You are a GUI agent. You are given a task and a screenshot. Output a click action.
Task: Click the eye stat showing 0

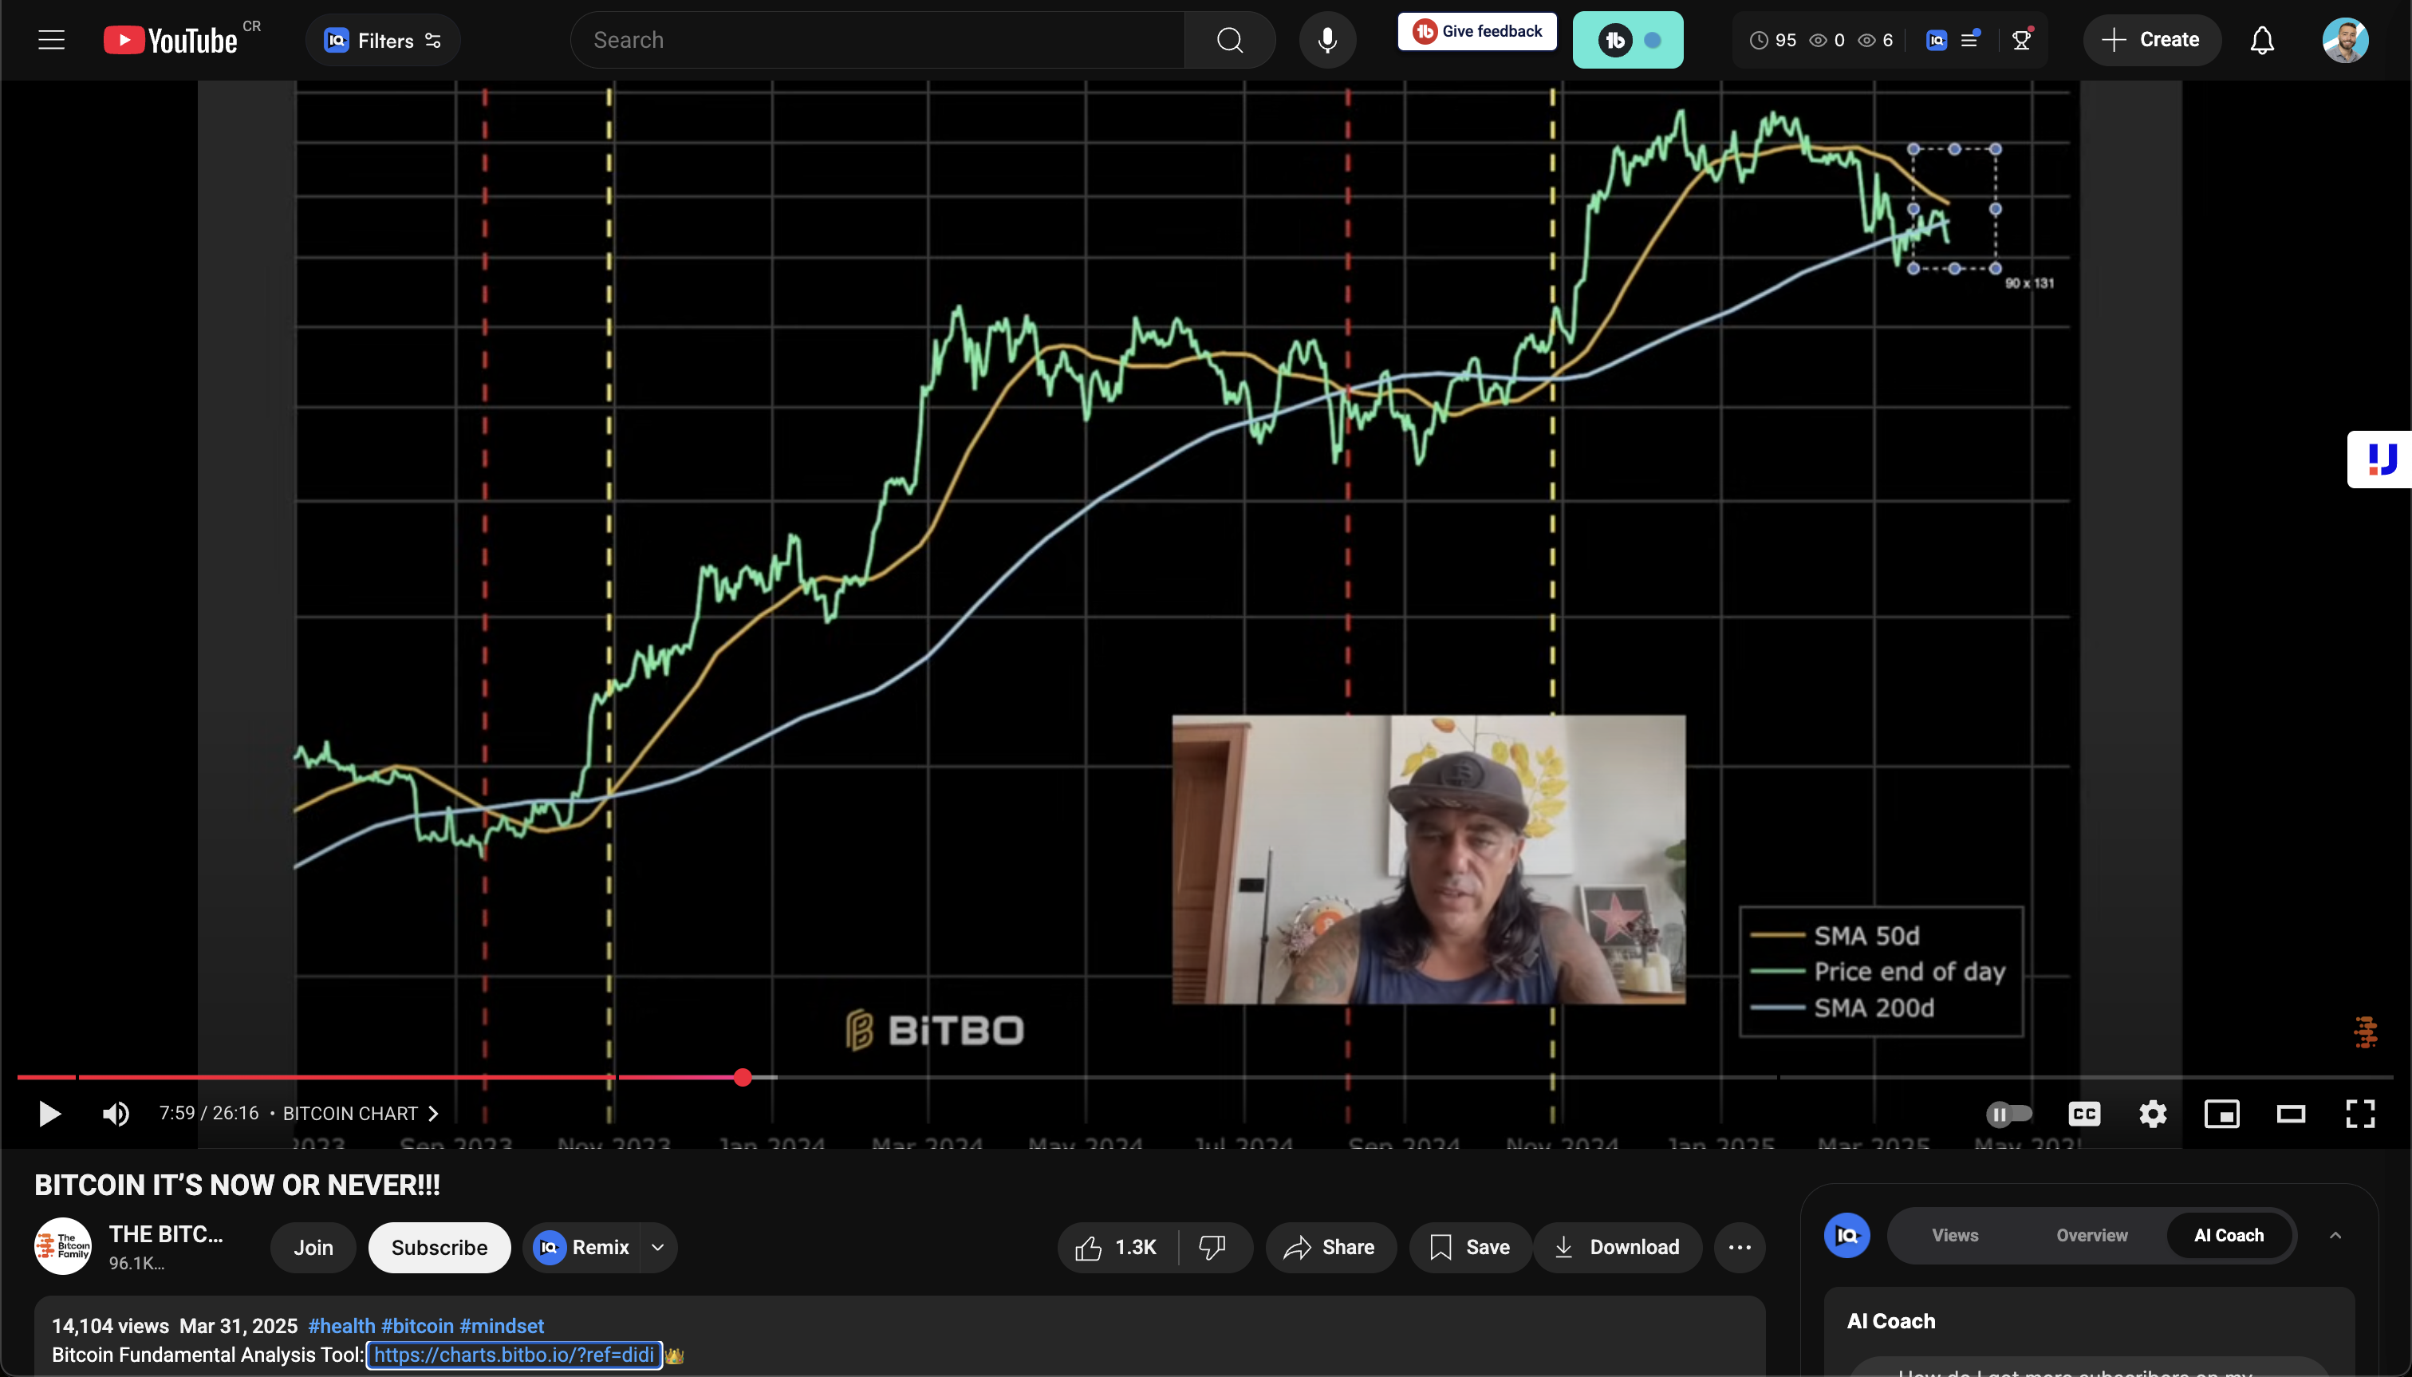(1827, 40)
